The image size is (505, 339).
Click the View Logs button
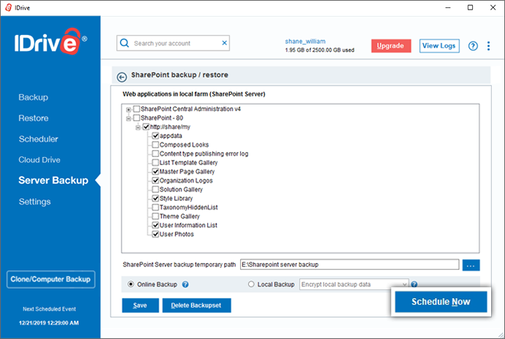[x=439, y=46]
